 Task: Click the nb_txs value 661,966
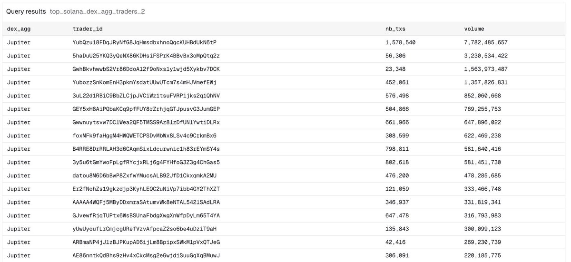coord(397,122)
